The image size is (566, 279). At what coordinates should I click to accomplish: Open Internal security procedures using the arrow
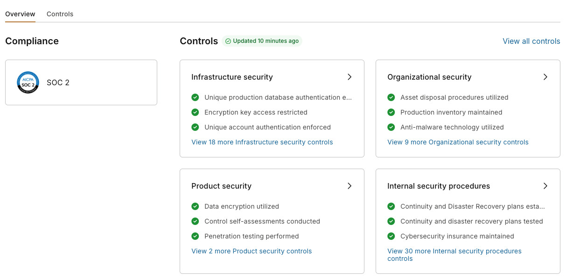coord(545,186)
